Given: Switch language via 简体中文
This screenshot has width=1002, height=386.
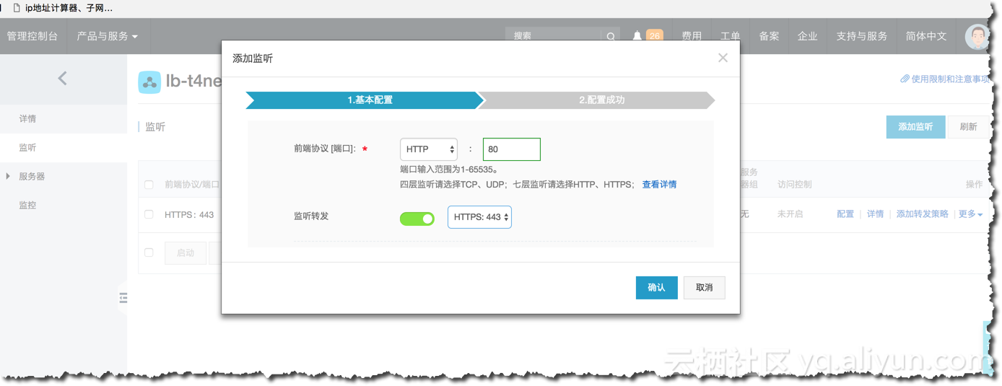Looking at the screenshot, I should 926,36.
